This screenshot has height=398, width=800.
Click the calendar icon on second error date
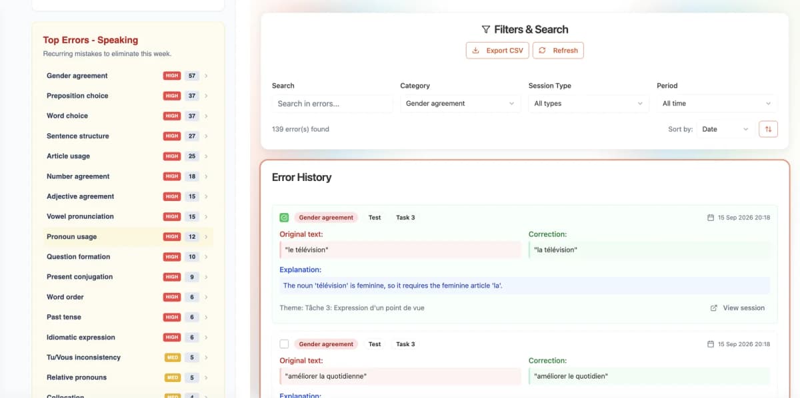point(711,344)
